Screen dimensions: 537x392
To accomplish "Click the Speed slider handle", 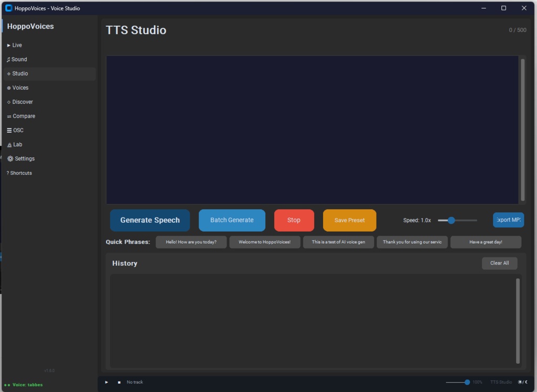I will [x=452, y=220].
